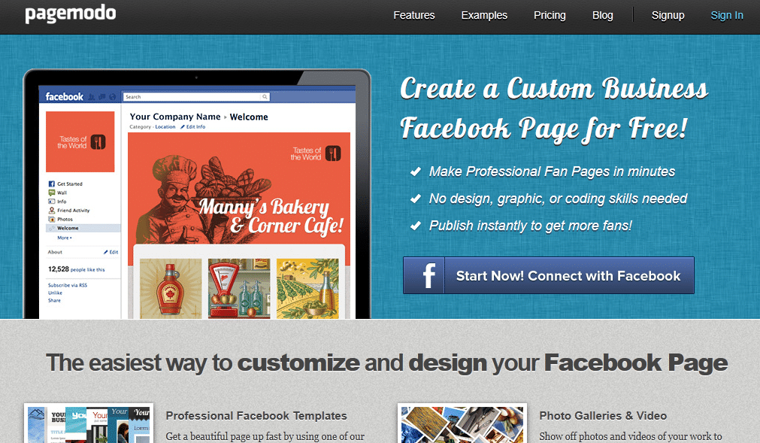Image resolution: width=760 pixels, height=443 pixels.
Task: Click the Edit Info pencil icon
Action: coord(183,127)
